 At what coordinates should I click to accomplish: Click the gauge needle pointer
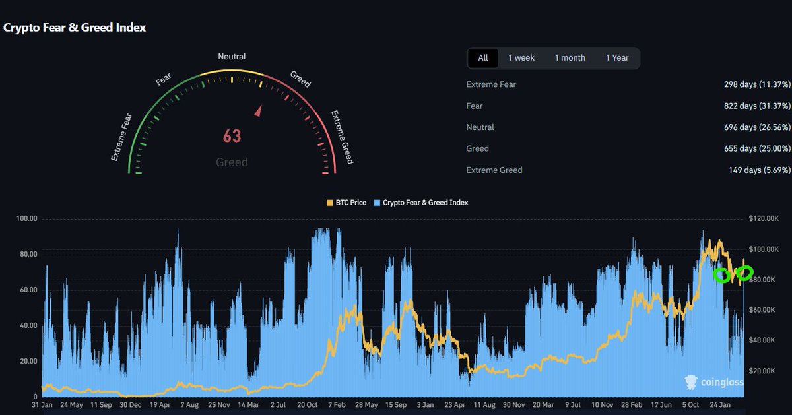point(258,111)
